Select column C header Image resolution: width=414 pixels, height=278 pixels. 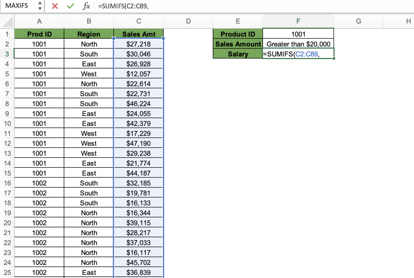coord(139,21)
